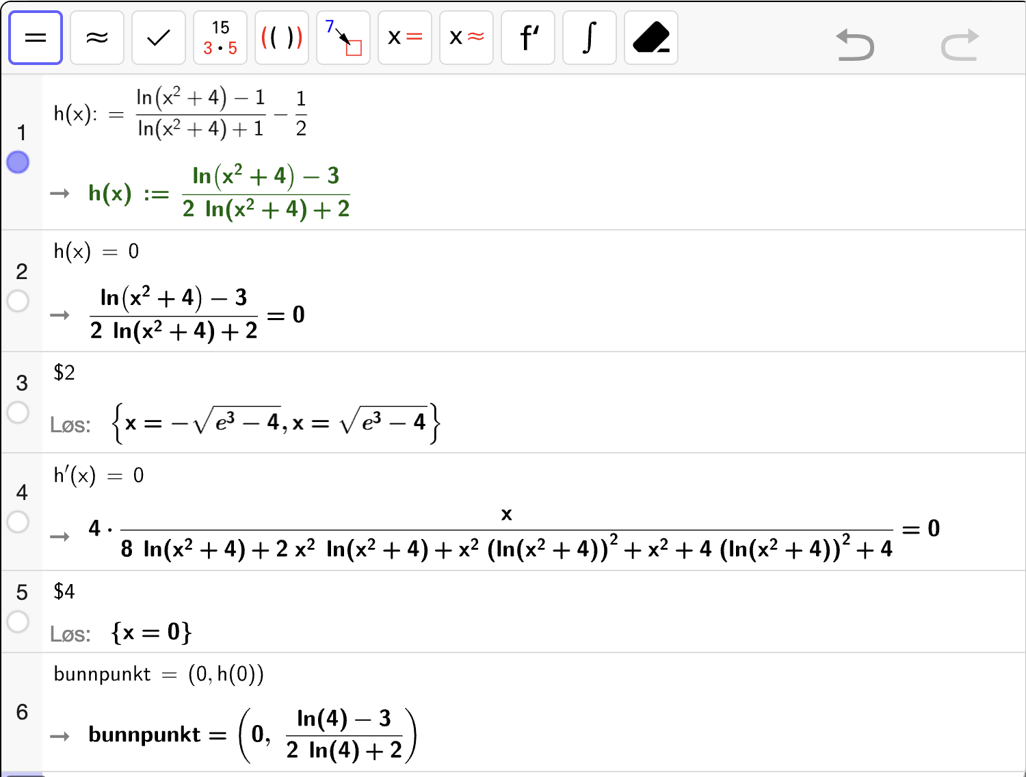Image resolution: width=1026 pixels, height=777 pixels.
Task: Select the Keep Input checkmark tool
Action: (159, 38)
